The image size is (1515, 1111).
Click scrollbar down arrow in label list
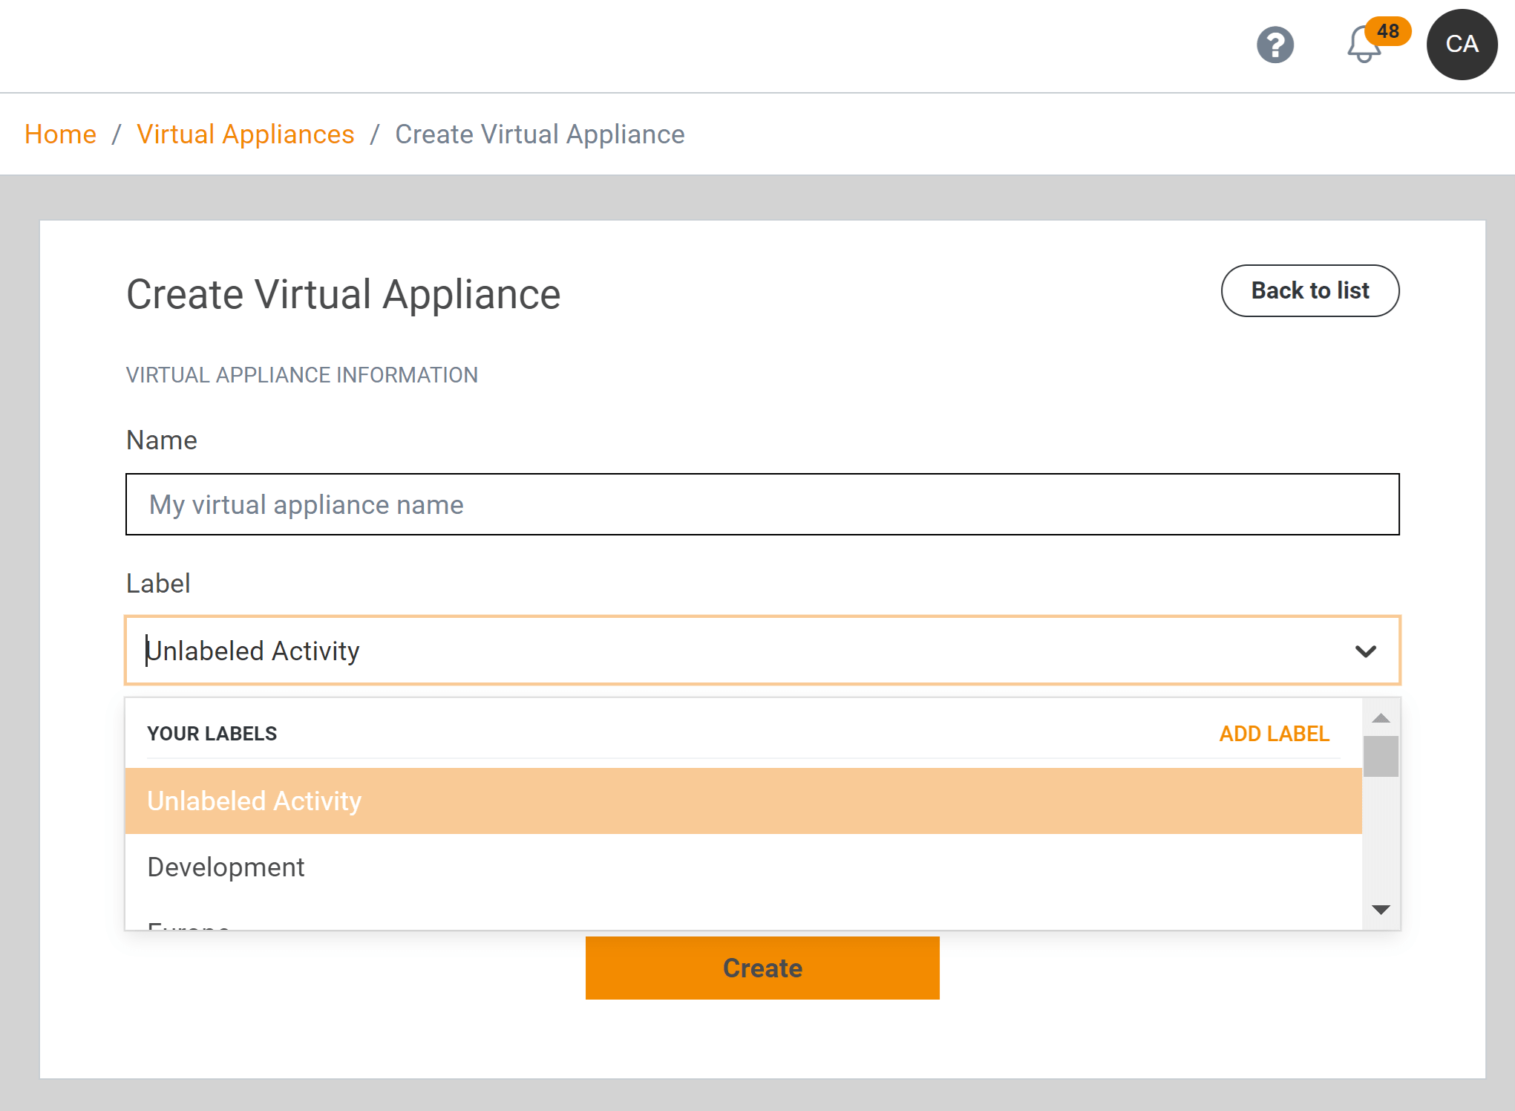(1381, 910)
